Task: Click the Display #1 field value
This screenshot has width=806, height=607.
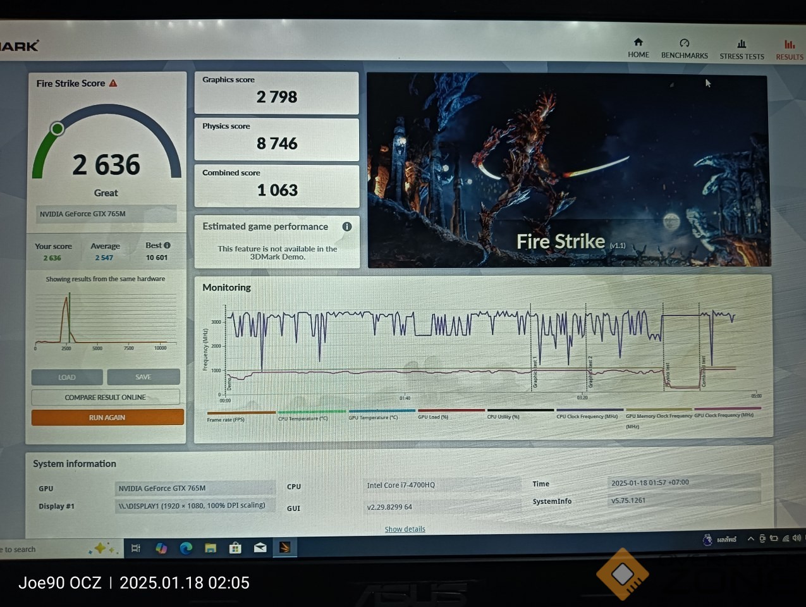Action: point(195,505)
